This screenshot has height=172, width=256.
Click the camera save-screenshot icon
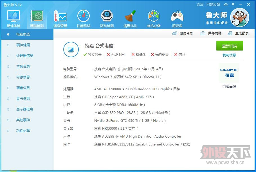[203, 33]
